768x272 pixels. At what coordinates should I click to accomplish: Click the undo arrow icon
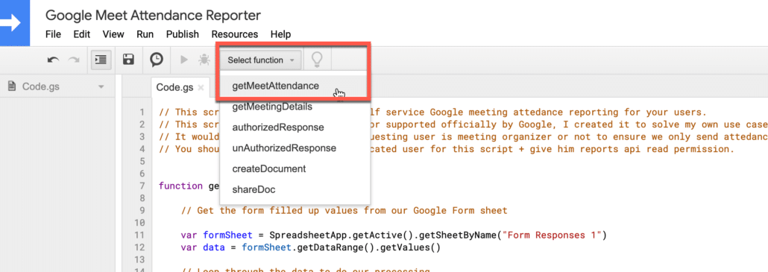click(54, 60)
